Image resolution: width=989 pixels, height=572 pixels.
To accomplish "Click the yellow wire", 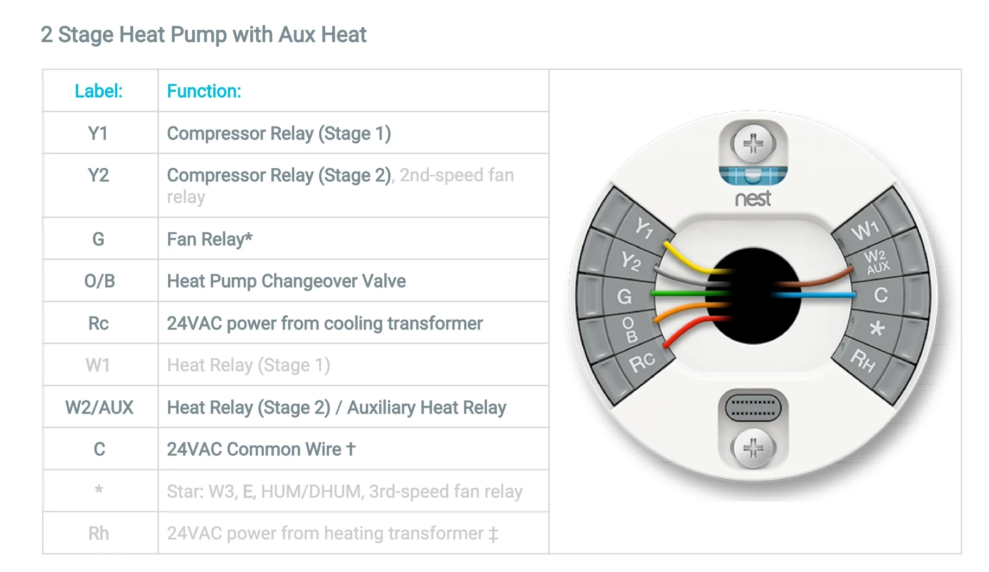I will point(686,260).
